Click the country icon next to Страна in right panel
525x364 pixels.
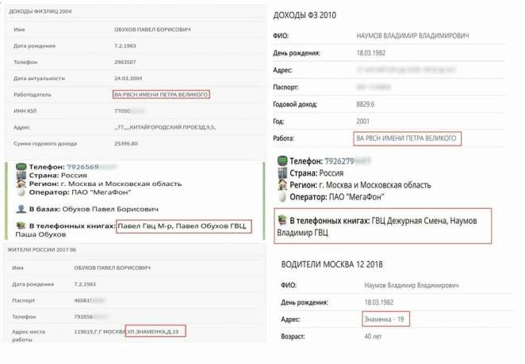click(282, 173)
